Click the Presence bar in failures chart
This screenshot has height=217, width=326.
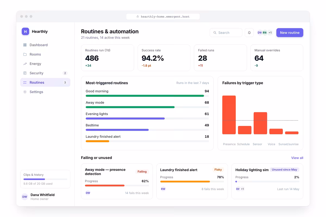click(x=229, y=115)
